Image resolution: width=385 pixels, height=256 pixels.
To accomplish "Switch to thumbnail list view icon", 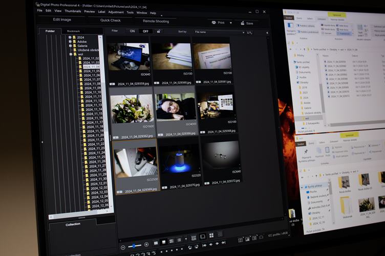I will pyautogui.click(x=179, y=240).
